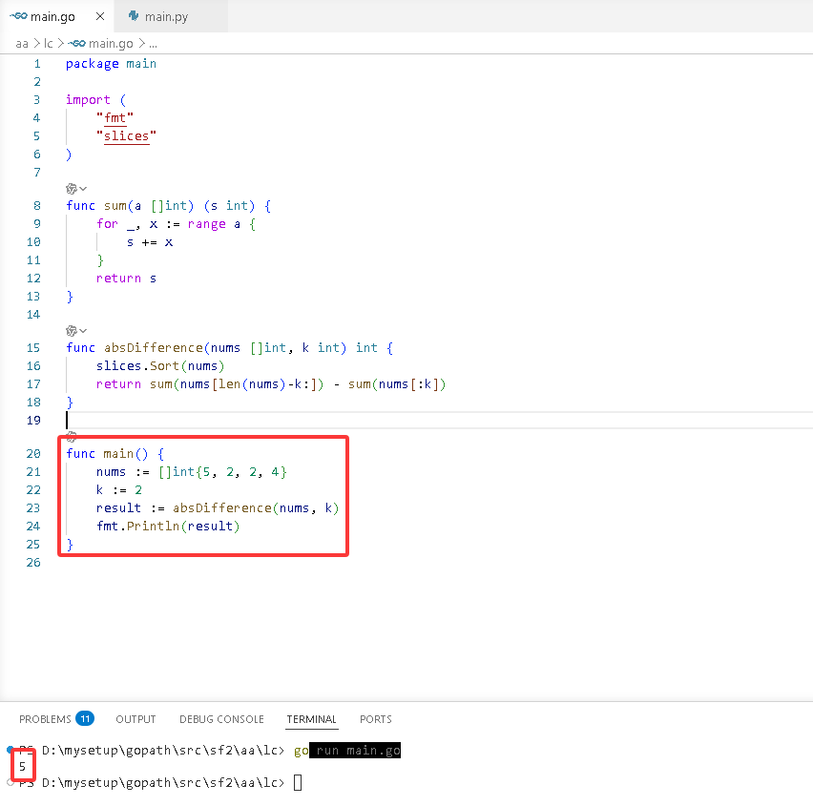Click line number 15 in the gutter
Viewport: 813px width, 806px height.
click(33, 348)
